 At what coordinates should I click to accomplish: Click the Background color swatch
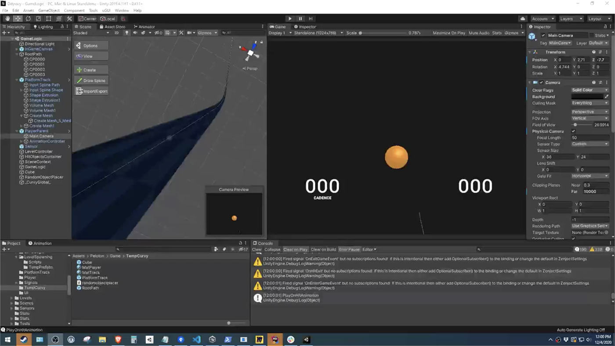587,97
